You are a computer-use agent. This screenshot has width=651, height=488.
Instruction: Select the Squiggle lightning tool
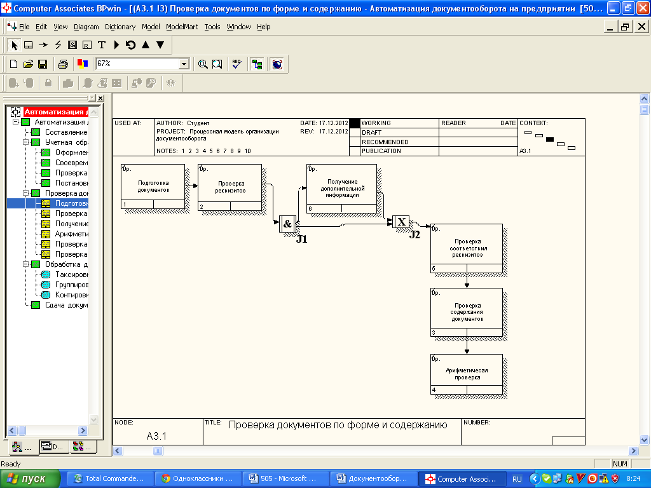click(x=58, y=45)
